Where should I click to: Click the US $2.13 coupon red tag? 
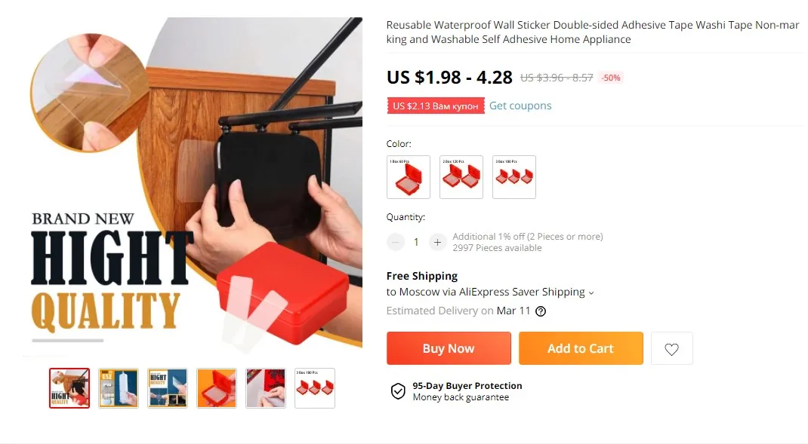tap(436, 106)
